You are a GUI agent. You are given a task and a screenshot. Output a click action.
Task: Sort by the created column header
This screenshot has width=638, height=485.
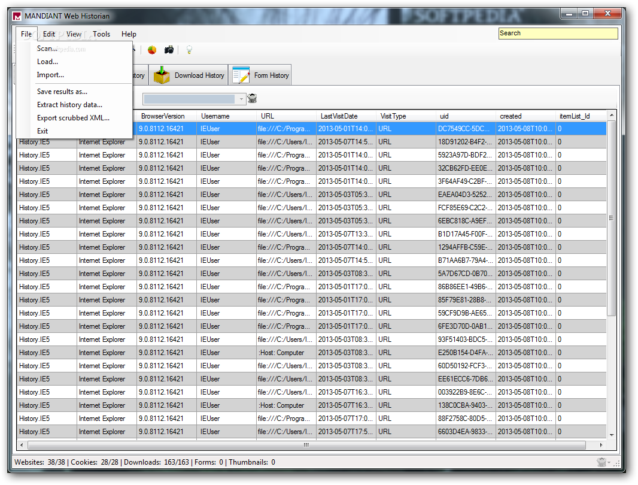coord(525,116)
